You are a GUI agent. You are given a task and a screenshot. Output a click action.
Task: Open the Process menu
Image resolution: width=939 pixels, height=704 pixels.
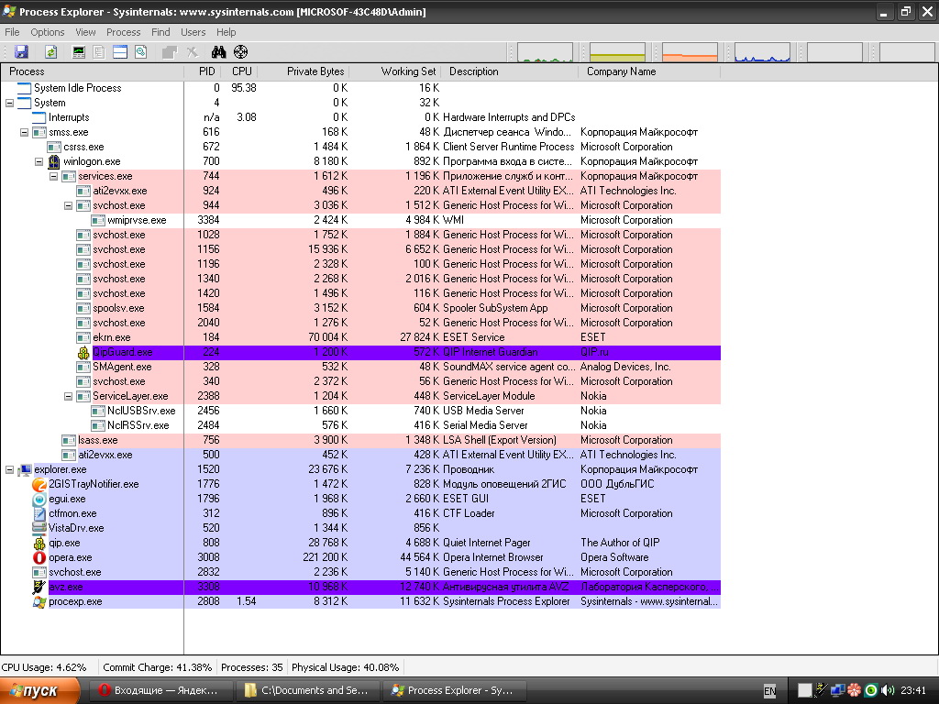123,32
